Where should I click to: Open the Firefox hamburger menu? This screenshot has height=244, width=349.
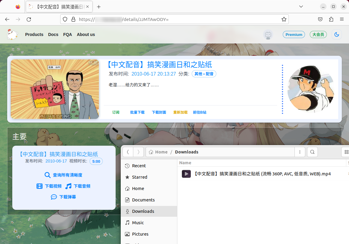pyautogui.click(x=342, y=19)
